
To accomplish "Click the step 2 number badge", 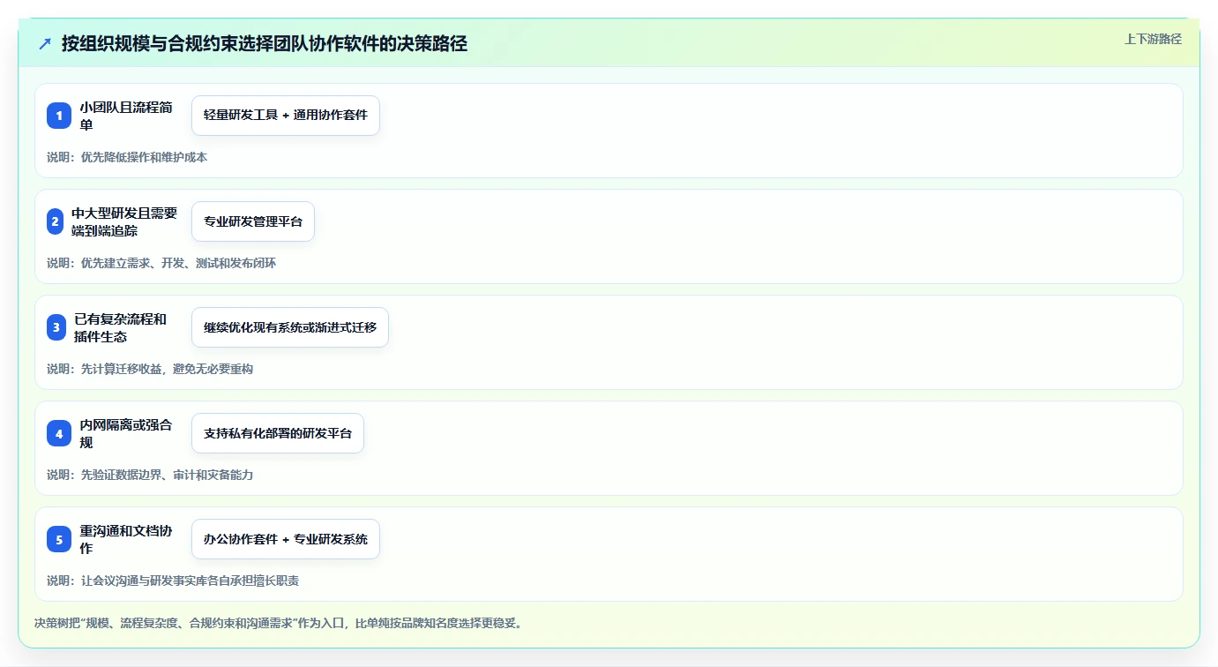I will tap(56, 221).
